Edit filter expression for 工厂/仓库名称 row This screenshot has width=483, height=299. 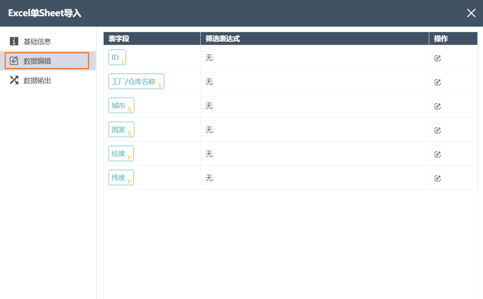coord(437,82)
